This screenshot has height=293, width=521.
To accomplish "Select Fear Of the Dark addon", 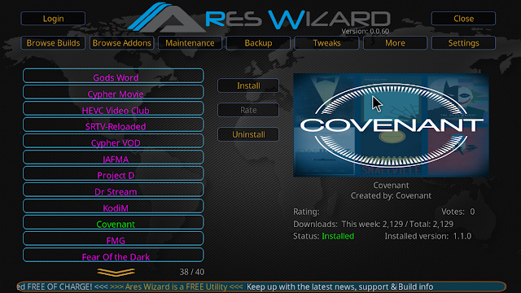I will [113, 255].
